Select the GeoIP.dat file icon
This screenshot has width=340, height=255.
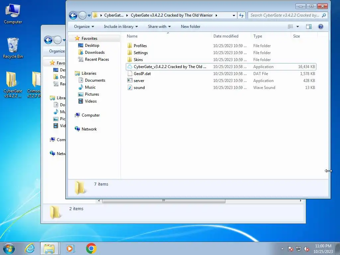[x=130, y=73]
